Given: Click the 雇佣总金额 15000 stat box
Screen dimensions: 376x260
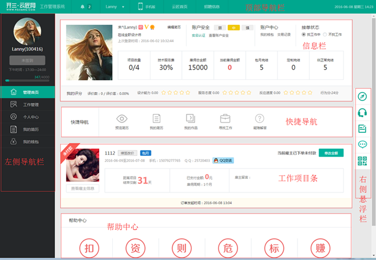Looking at the screenshot, I should [x=198, y=65].
